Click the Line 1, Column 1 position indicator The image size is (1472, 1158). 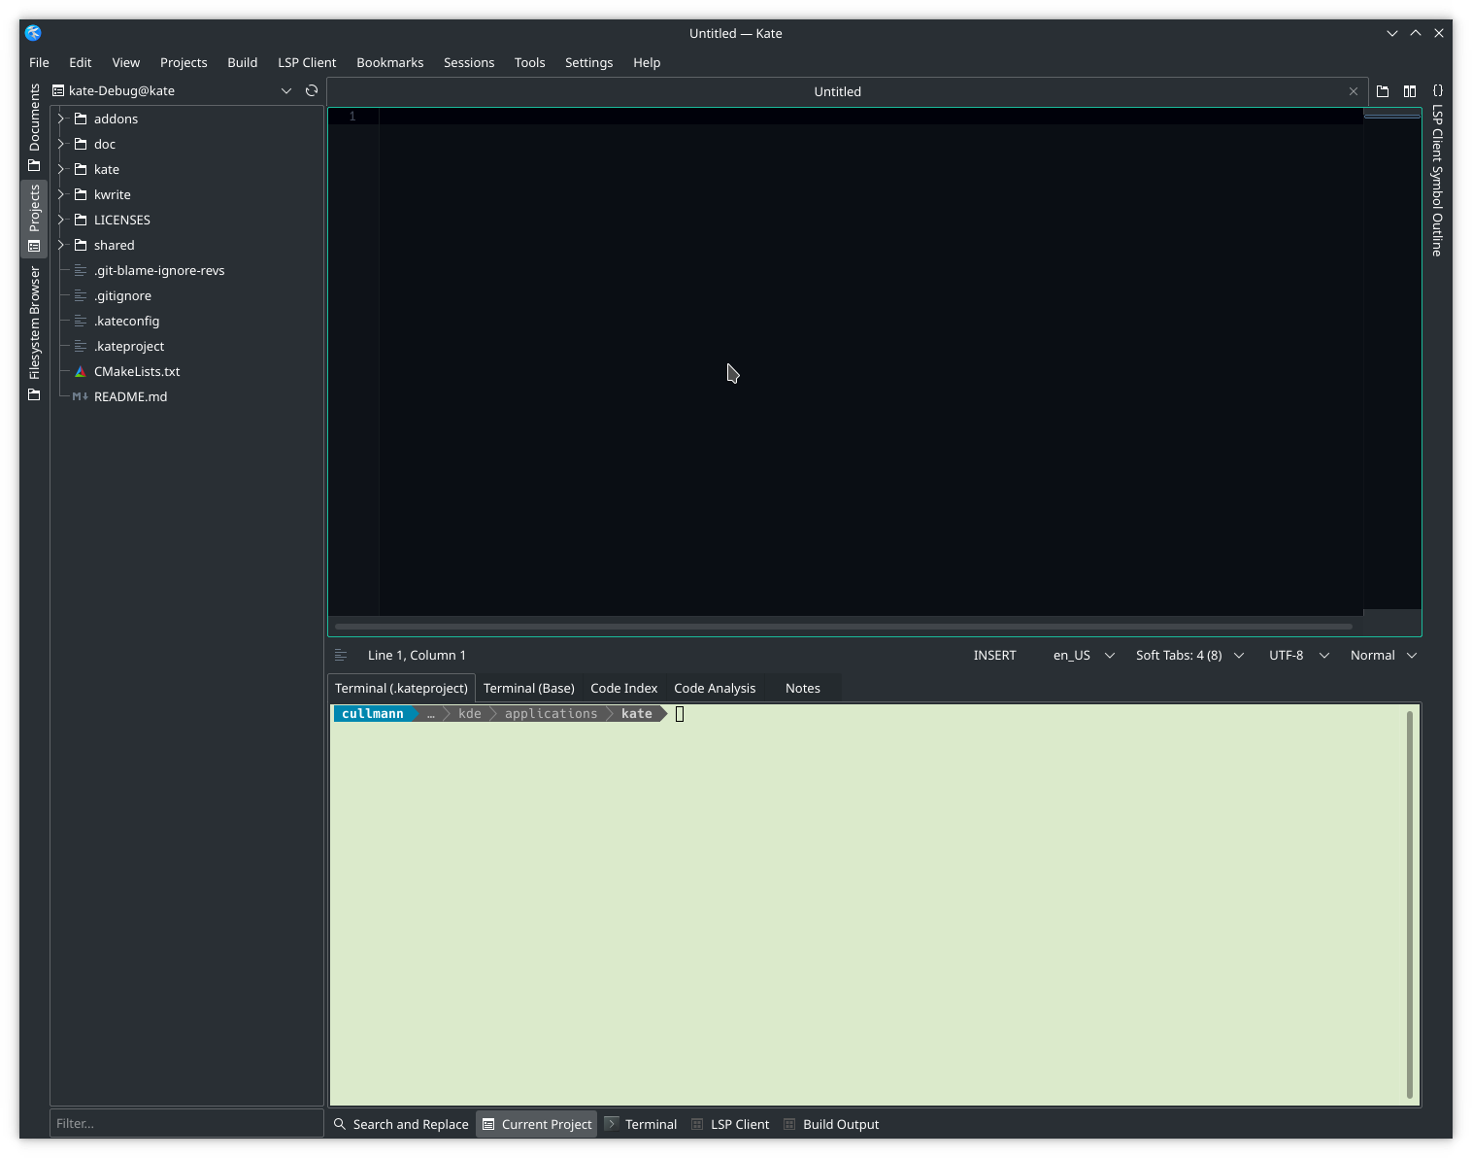[x=417, y=656]
